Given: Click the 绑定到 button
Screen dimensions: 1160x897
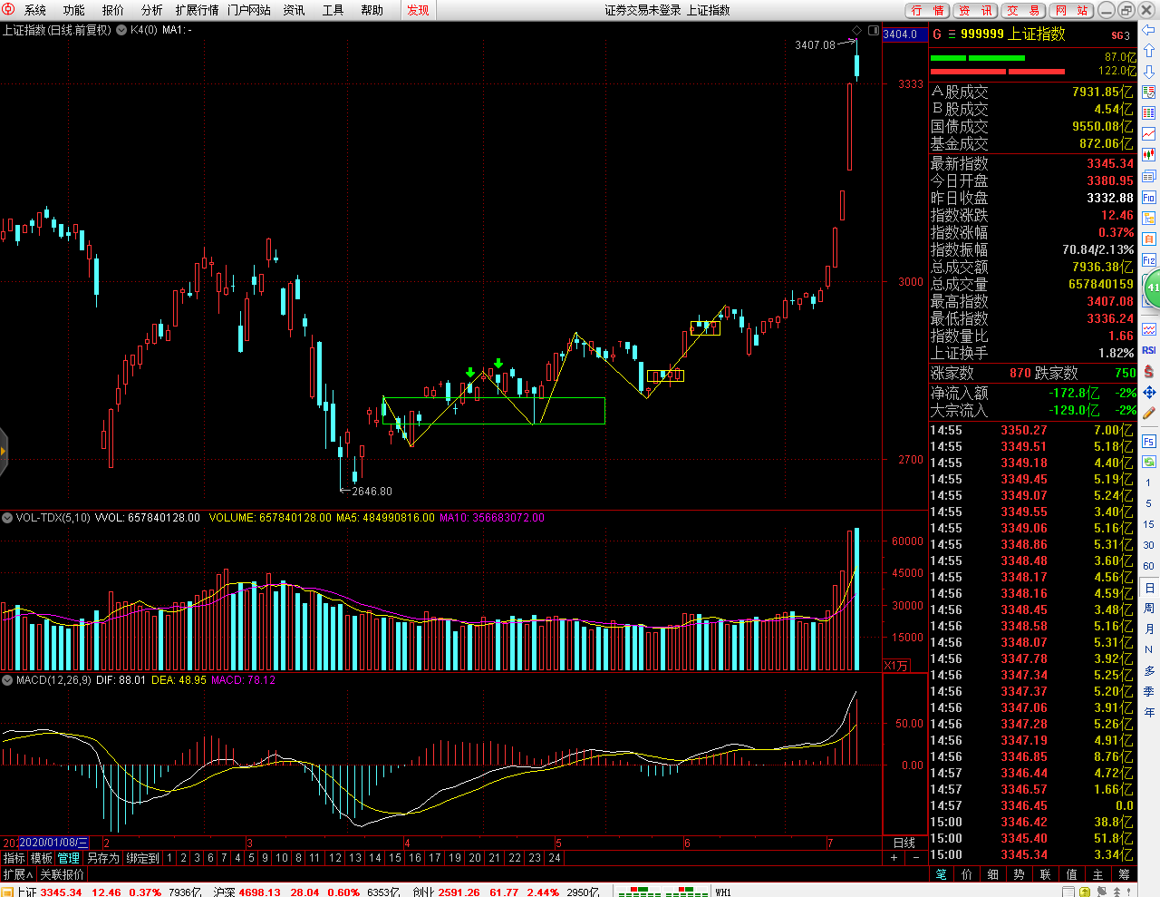Looking at the screenshot, I should 142,857.
